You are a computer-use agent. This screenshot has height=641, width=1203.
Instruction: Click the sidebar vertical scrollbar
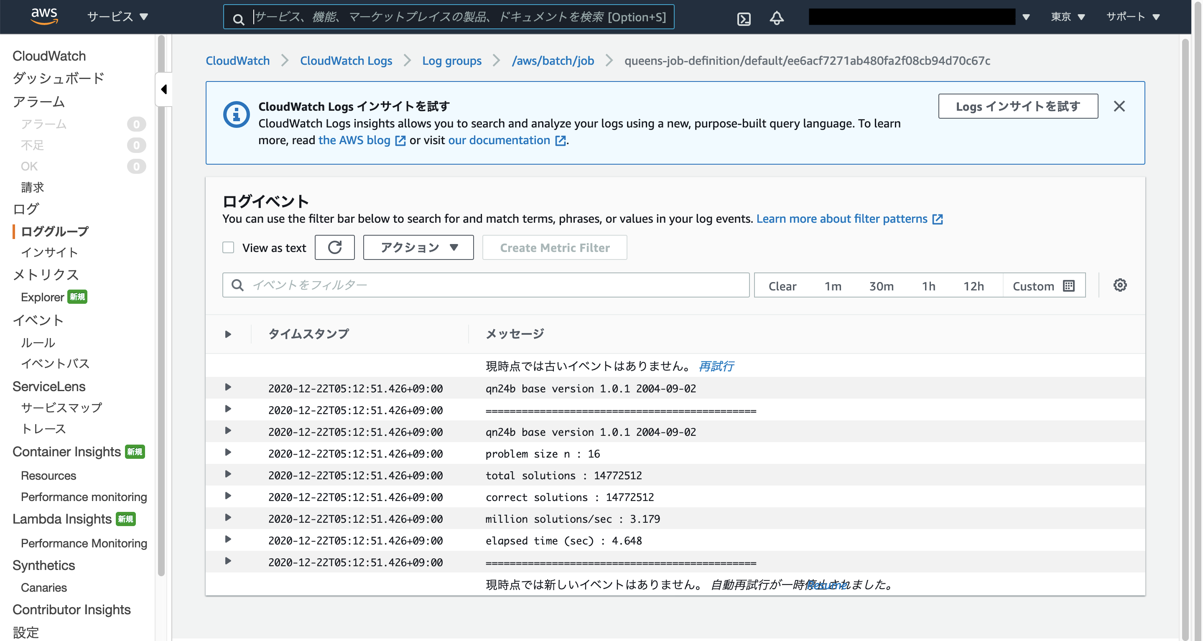click(161, 306)
